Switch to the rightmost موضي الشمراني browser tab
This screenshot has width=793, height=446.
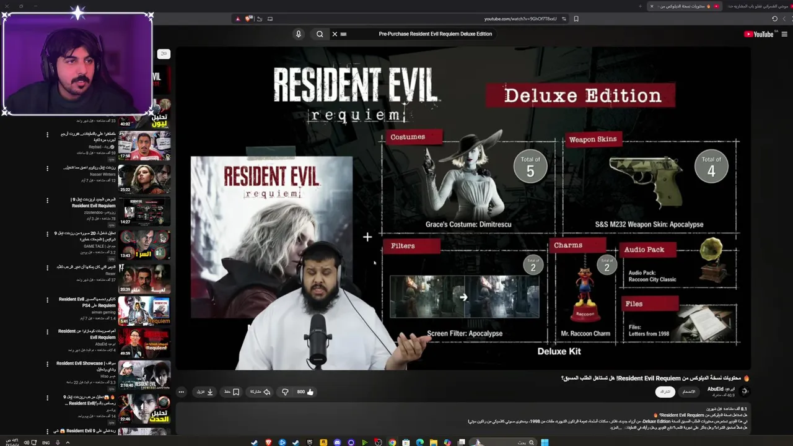coord(759,6)
